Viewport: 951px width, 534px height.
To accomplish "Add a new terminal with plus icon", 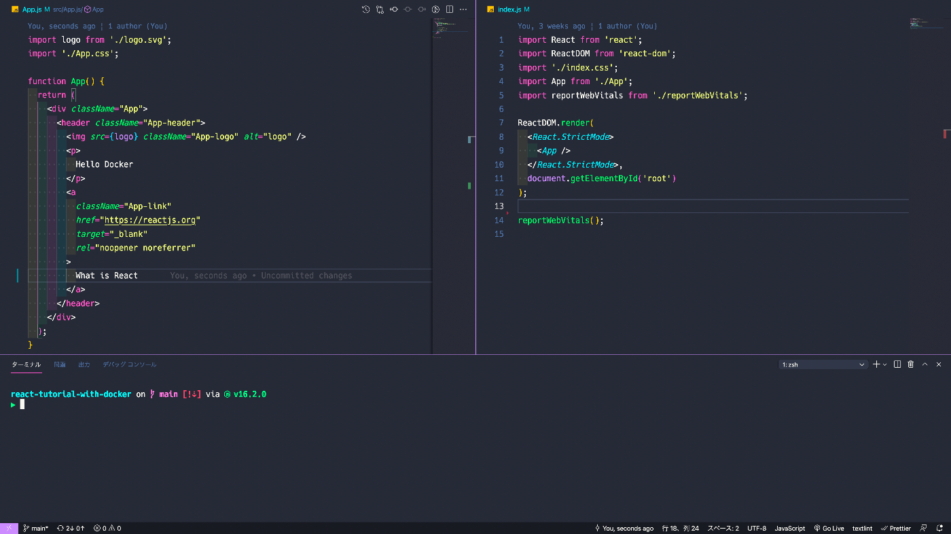I will 876,364.
